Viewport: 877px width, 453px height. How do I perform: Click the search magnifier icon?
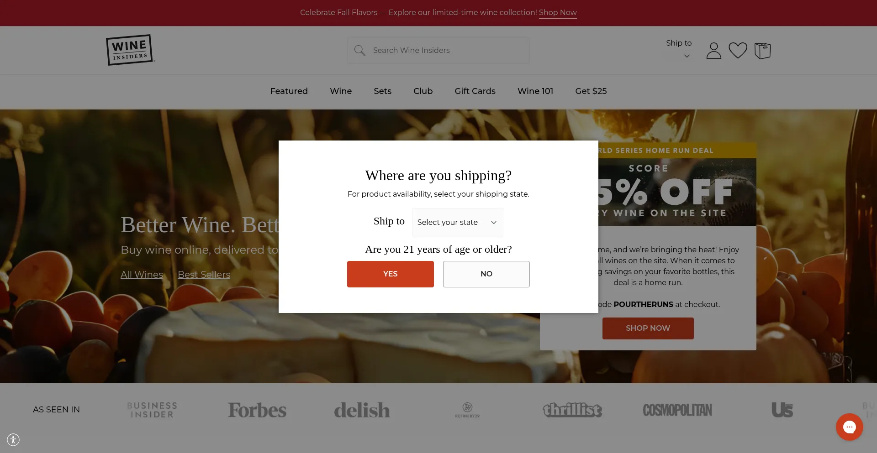pyautogui.click(x=359, y=50)
